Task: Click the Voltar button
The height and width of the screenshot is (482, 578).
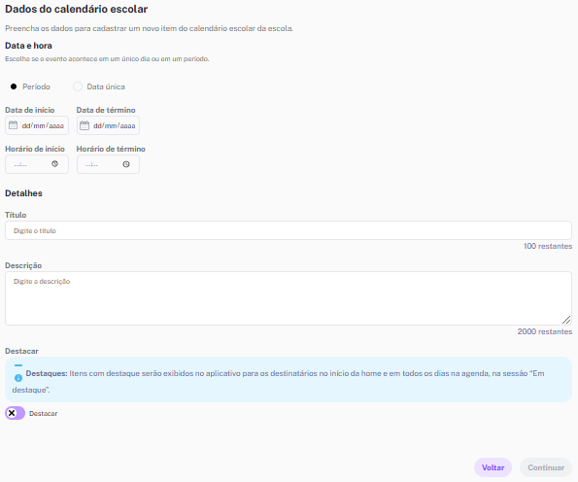Action: [x=493, y=467]
